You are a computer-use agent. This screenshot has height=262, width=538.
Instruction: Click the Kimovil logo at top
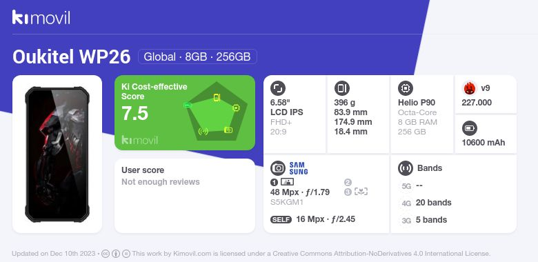tap(41, 17)
